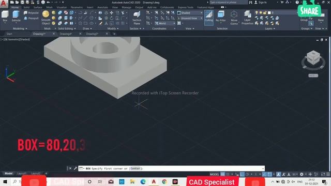Open the Windows Start menu

(x=5, y=181)
